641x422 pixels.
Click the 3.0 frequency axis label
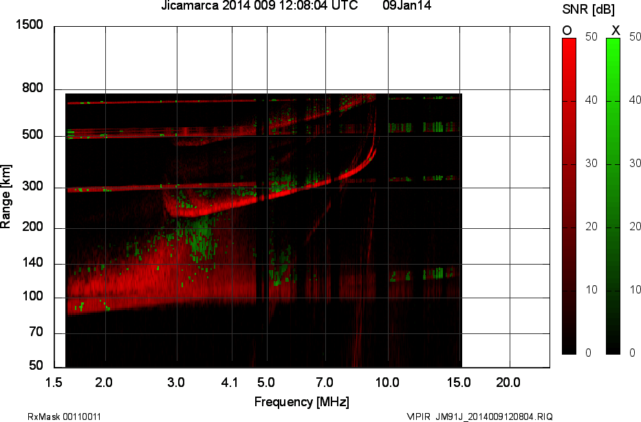176,383
